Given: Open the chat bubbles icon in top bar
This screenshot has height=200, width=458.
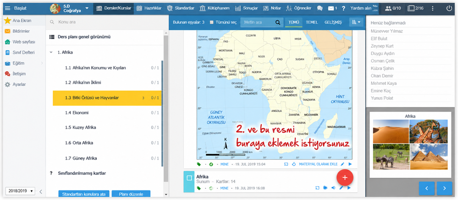Looking at the screenshot, I should tap(320, 8).
